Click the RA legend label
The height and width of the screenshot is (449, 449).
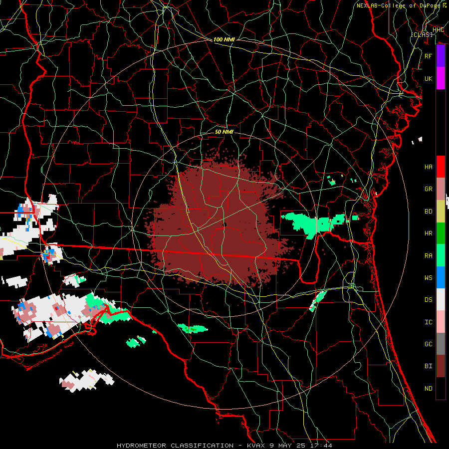428,255
